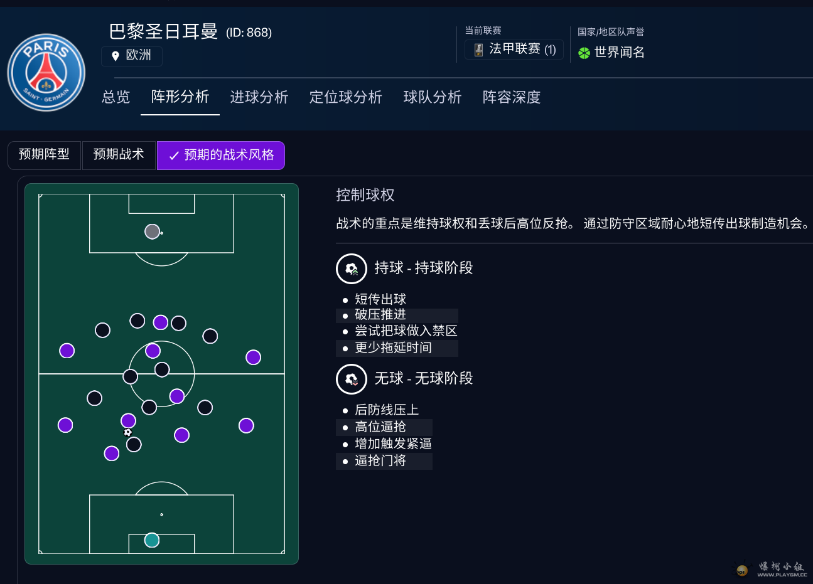Click the grey opposing goalkeeper marker
Image resolution: width=813 pixels, height=584 pixels.
click(152, 231)
